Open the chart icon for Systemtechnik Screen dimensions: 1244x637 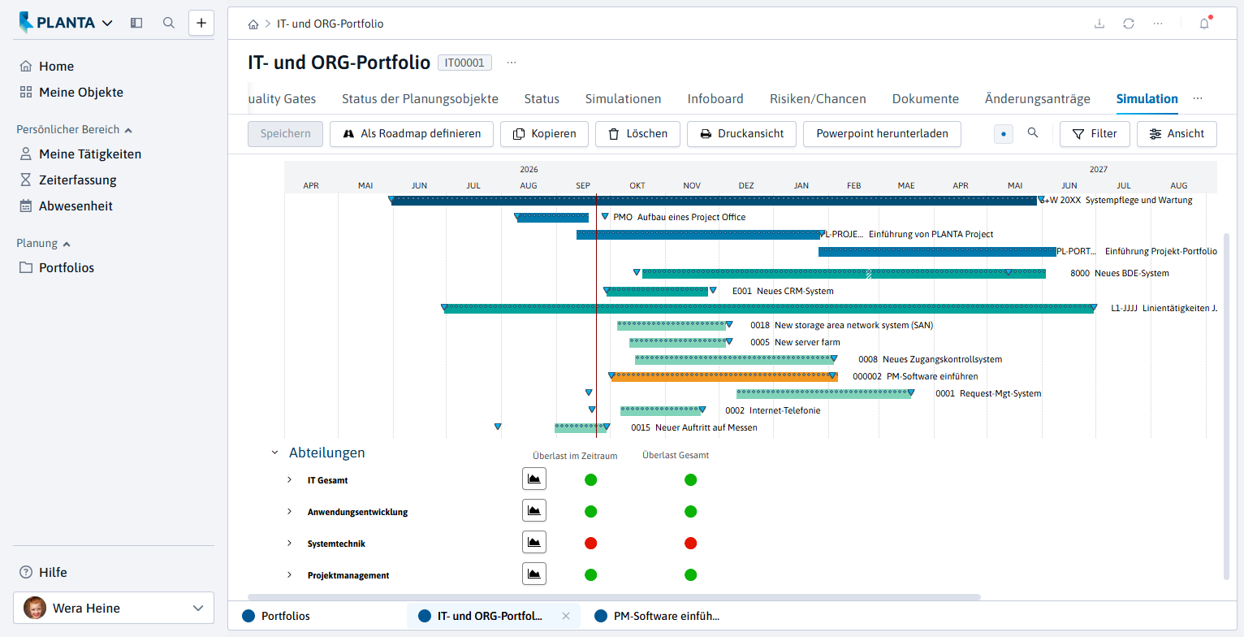534,543
